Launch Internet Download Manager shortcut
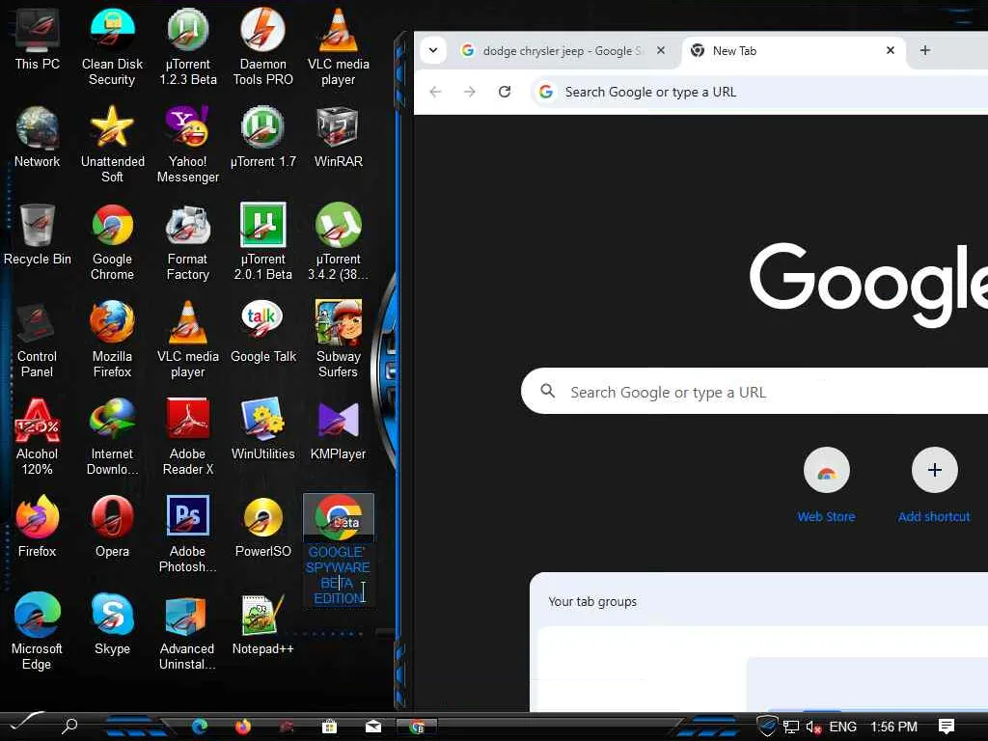This screenshot has height=741, width=988. (112, 436)
